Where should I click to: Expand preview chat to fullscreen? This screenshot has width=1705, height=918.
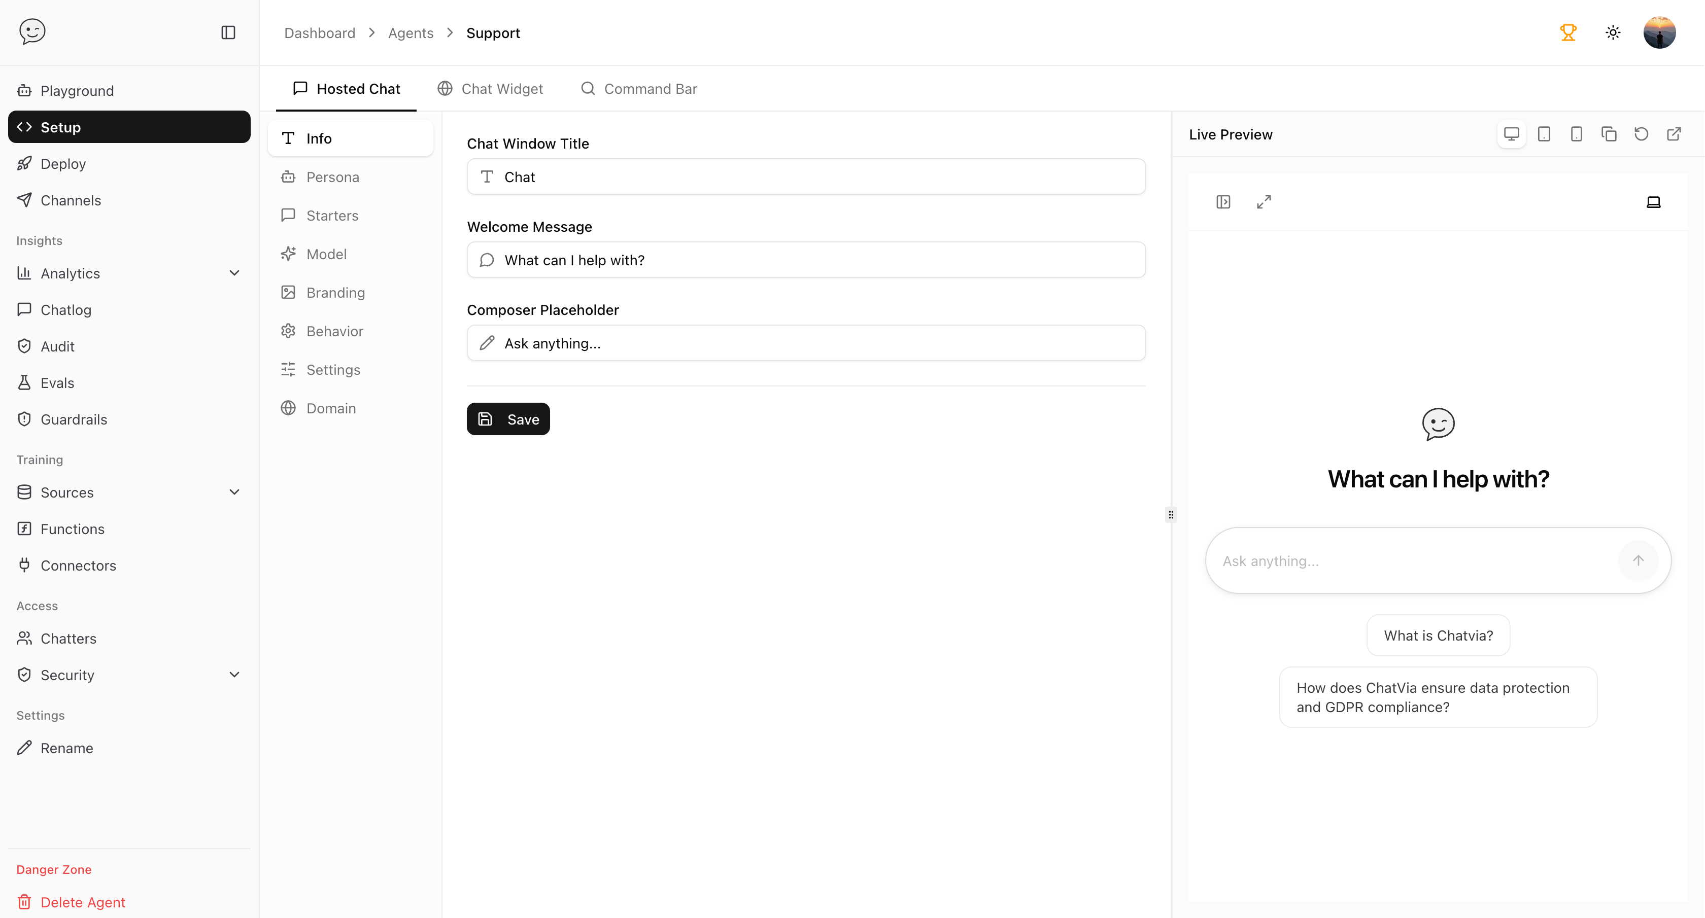1264,202
